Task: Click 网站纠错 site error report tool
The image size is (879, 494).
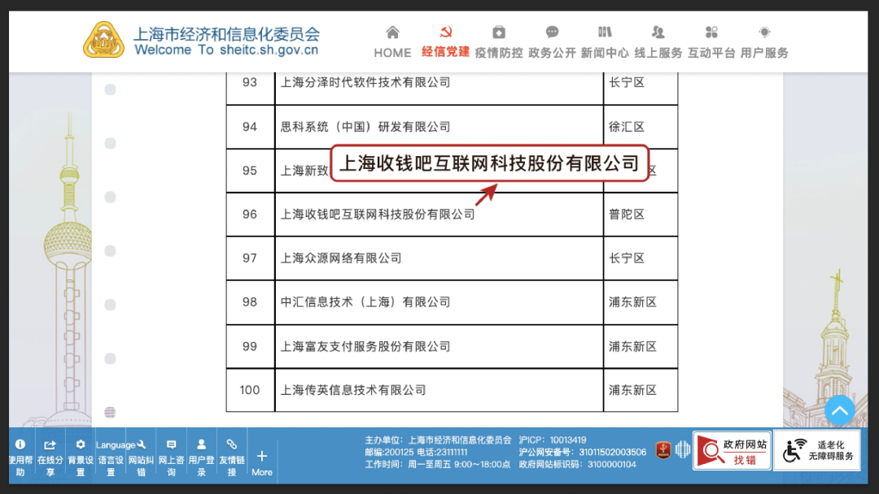Action: coord(141,457)
